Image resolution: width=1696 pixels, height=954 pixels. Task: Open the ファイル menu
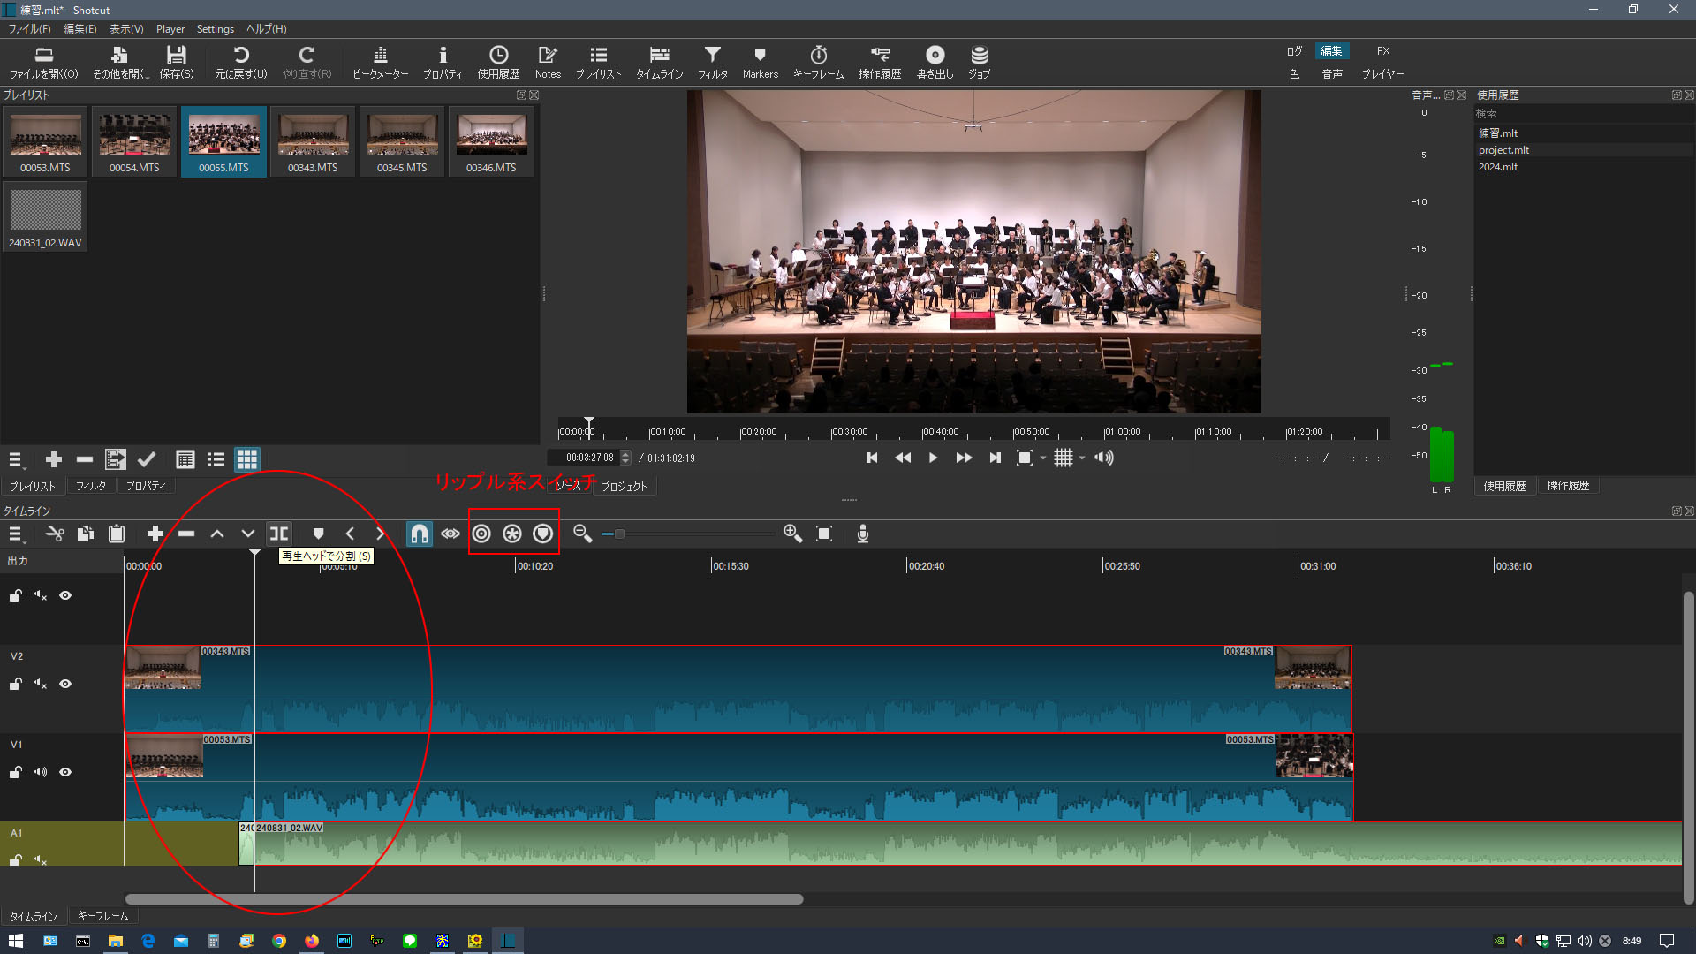(x=29, y=29)
